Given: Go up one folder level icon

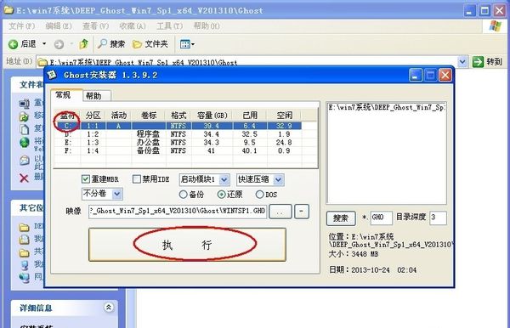Looking at the screenshot, I should click(84, 44).
